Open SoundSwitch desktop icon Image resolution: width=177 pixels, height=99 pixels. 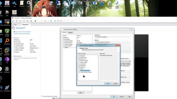(x=7, y=88)
